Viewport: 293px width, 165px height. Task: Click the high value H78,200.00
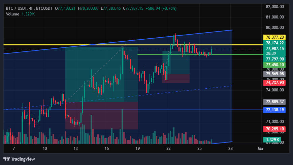pyautogui.click(x=88, y=8)
